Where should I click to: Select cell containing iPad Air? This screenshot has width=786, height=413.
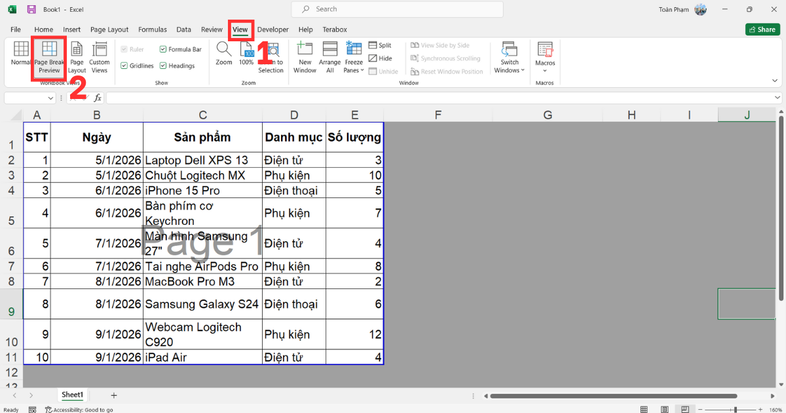(202, 357)
